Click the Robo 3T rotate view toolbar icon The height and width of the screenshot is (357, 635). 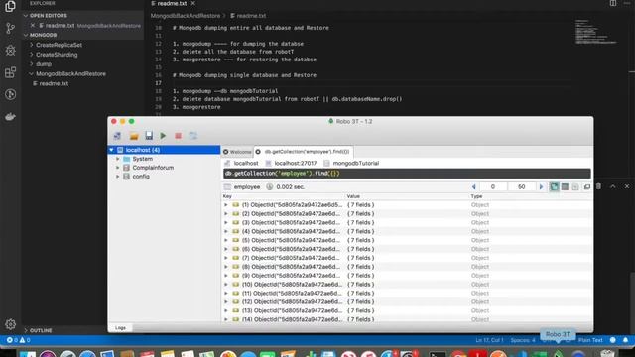pyautogui.click(x=193, y=136)
